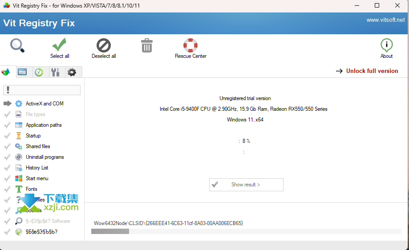Click the Uninstall programs disc icon
409x250 pixels.
point(19,157)
